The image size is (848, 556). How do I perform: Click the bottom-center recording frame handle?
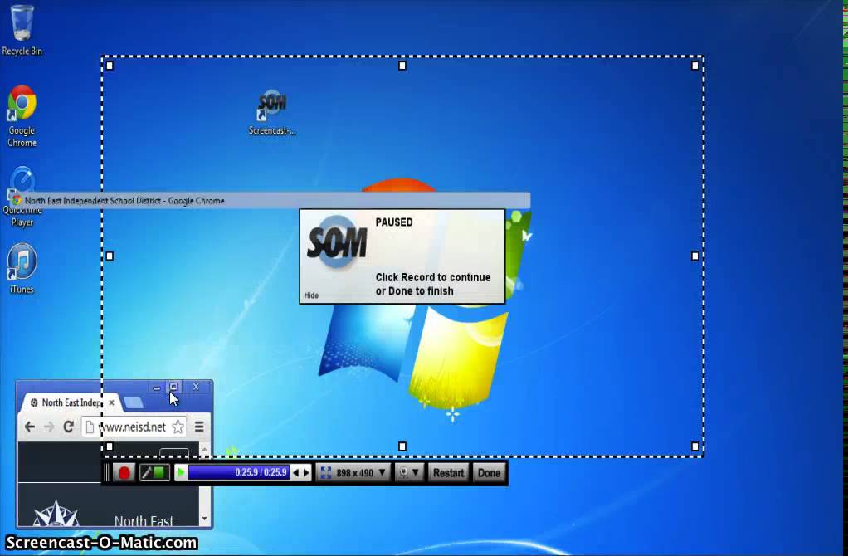402,446
